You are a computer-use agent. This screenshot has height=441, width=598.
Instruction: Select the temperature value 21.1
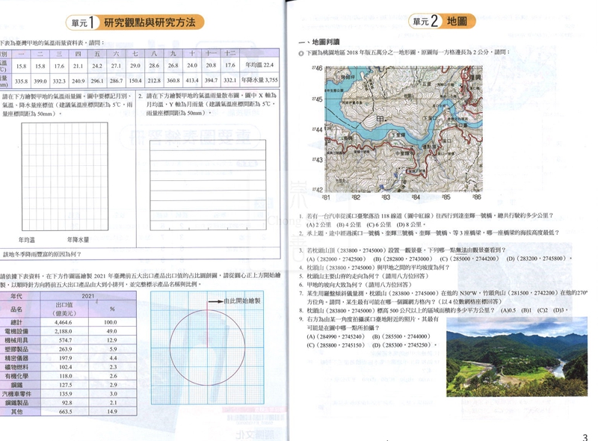(78, 66)
